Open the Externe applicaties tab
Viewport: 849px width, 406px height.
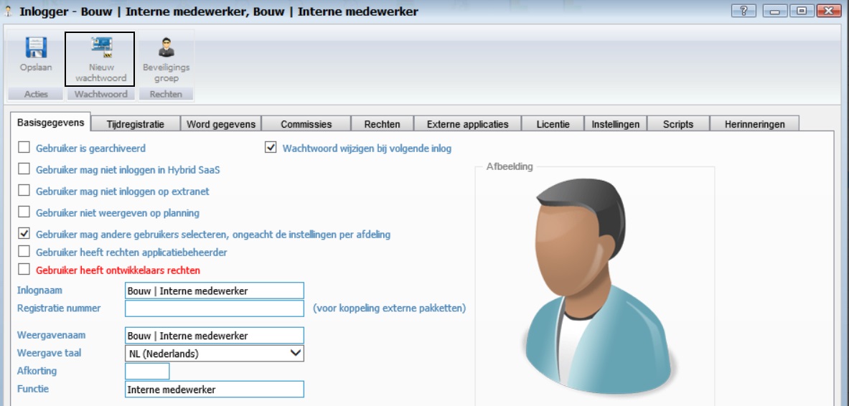pyautogui.click(x=467, y=124)
